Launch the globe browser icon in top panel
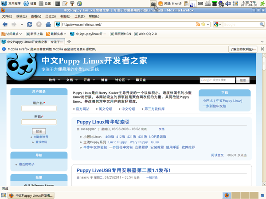This screenshot has width=266, height=199. click(x=79, y=4)
